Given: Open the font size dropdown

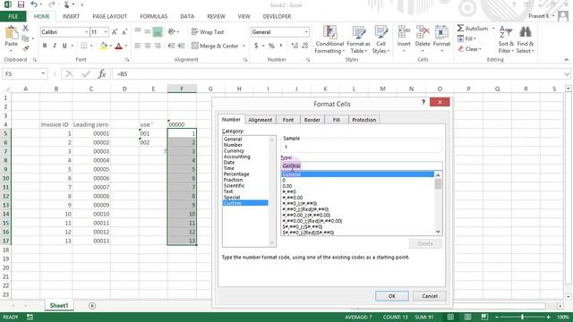Looking at the screenshot, I should [x=106, y=32].
